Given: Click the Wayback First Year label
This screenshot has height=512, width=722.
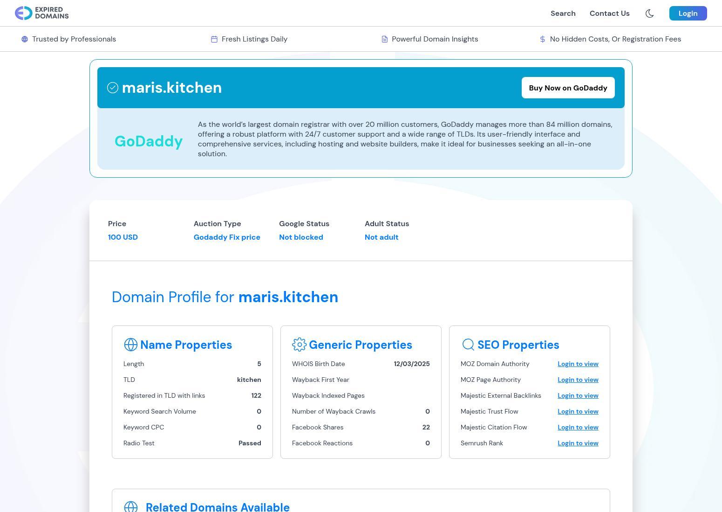Looking at the screenshot, I should tap(320, 380).
